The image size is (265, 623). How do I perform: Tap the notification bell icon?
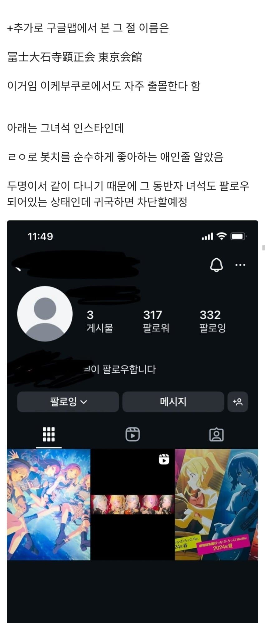(216, 265)
